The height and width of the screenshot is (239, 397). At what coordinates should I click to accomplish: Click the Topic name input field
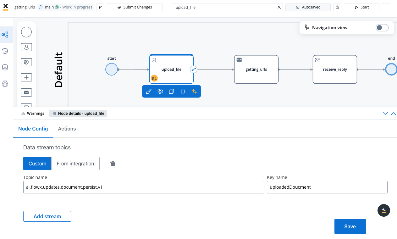144,187
